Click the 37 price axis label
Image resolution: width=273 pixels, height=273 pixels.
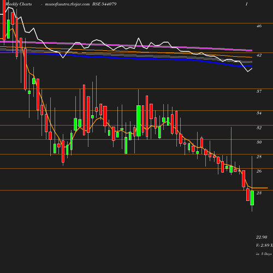pos(259,91)
